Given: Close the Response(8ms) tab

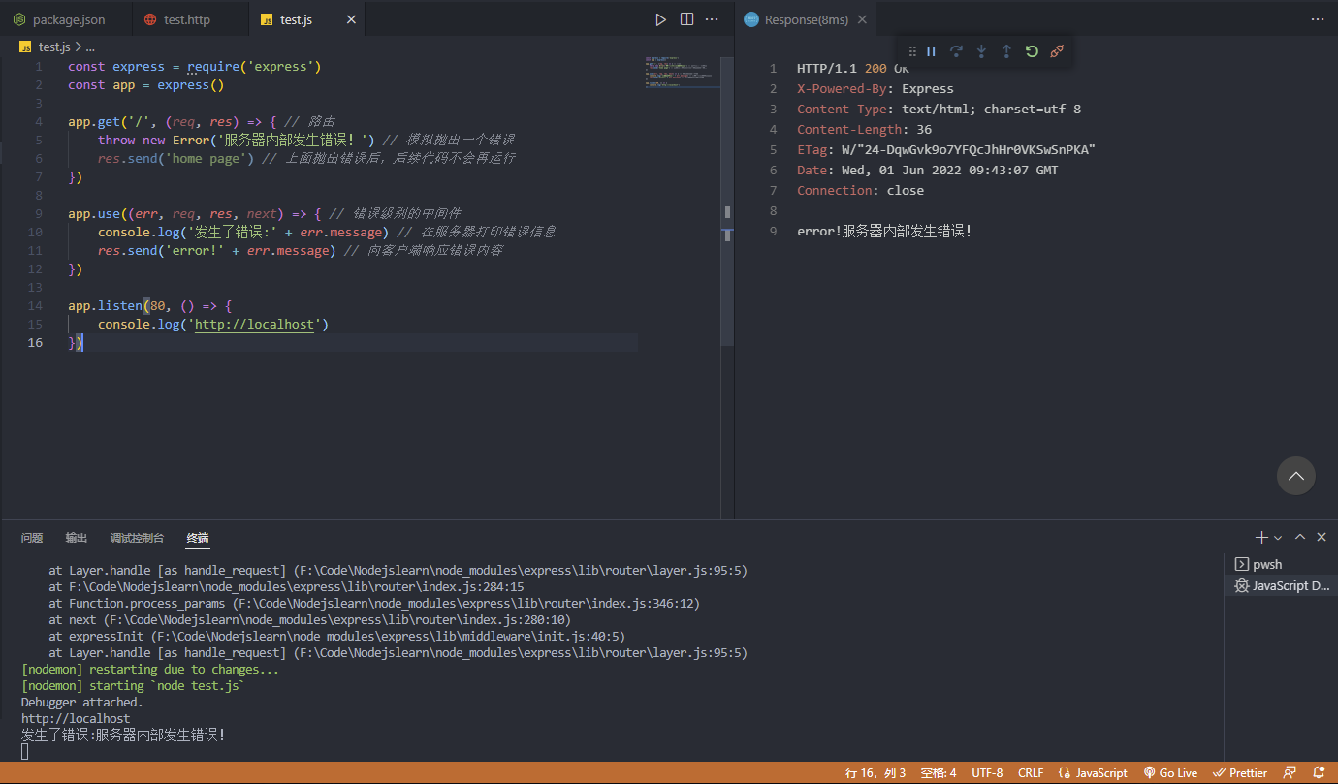Looking at the screenshot, I should pyautogui.click(x=862, y=19).
